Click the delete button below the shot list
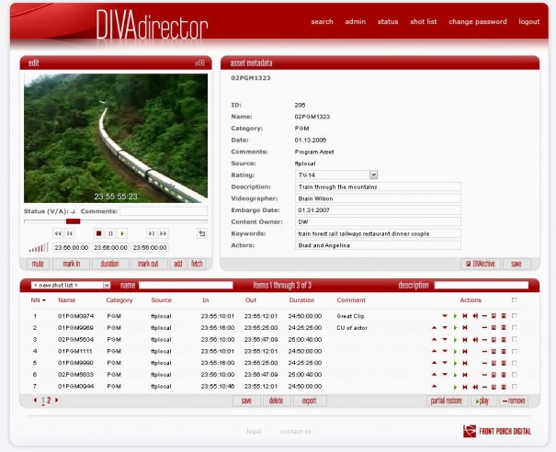The height and width of the screenshot is (452, 556). click(x=277, y=401)
